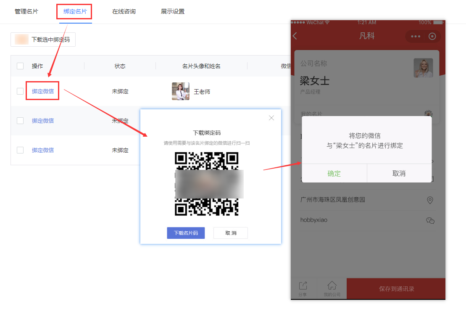Image resolution: width=466 pixels, height=312 pixels.
Task: Tap the 梁女士 profile photo
Action: (423, 68)
